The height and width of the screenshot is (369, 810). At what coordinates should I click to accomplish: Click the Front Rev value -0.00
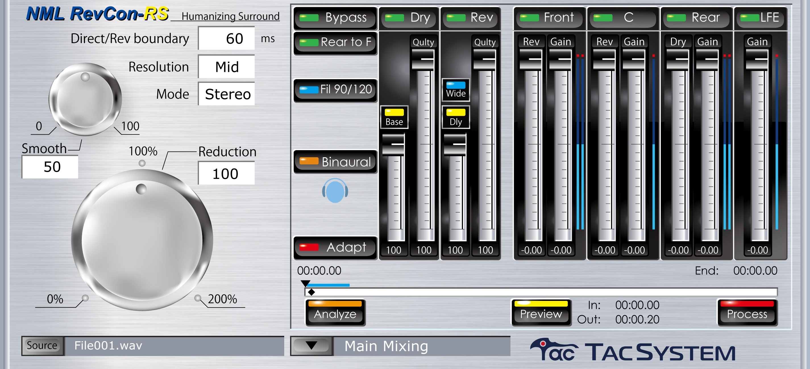pyautogui.click(x=531, y=250)
